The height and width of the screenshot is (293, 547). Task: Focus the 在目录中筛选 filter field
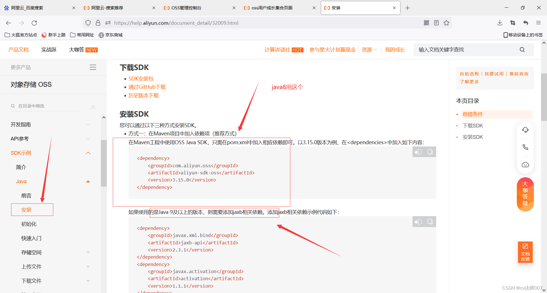pyautogui.click(x=46, y=106)
